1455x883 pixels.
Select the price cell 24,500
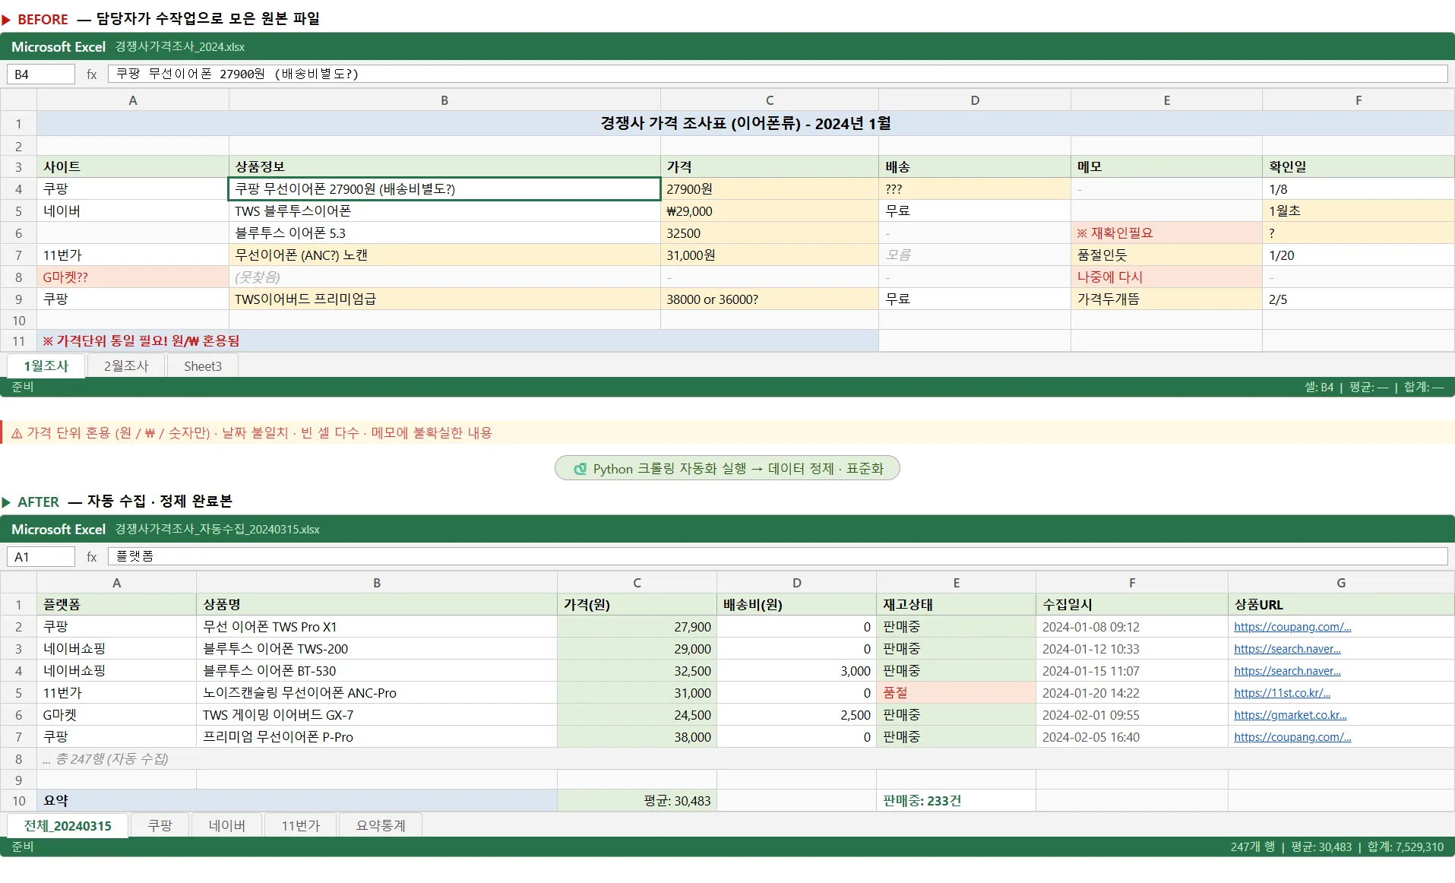(x=637, y=715)
